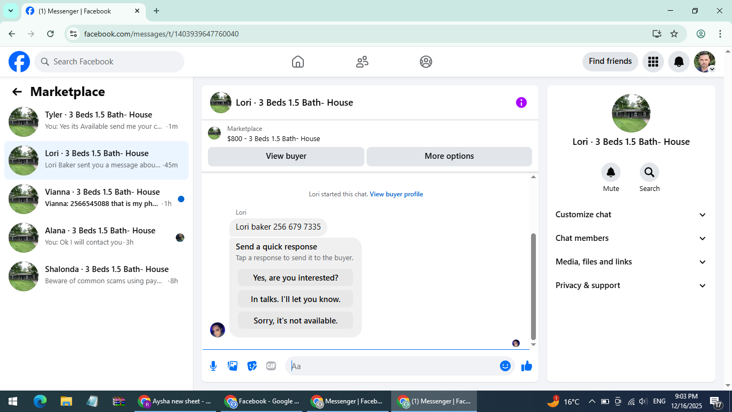This screenshot has height=412, width=732.
Task: Open Vianna's unread chat
Action: [96, 199]
